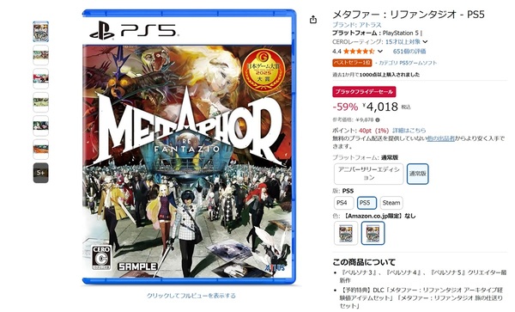Click the share icon beside product image
Screen dimensions: 515x312
pos(313,20)
